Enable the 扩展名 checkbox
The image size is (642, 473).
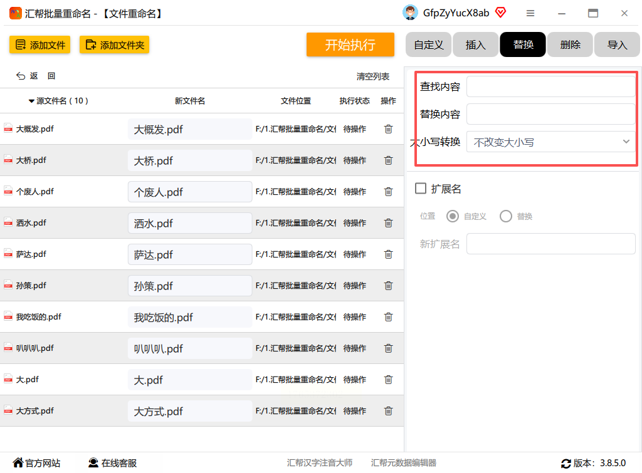pyautogui.click(x=421, y=188)
